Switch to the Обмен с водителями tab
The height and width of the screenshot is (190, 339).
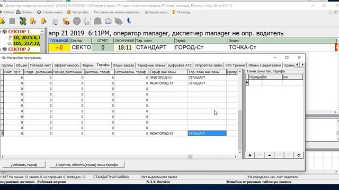coord(265,65)
